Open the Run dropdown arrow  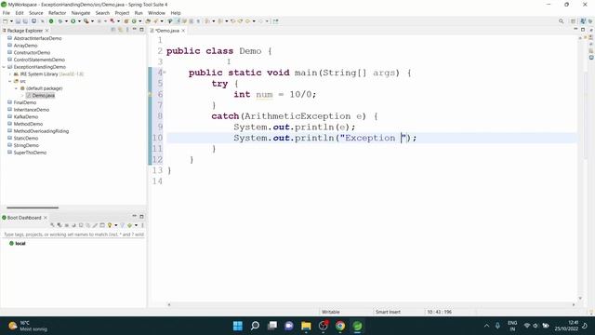(x=79, y=21)
